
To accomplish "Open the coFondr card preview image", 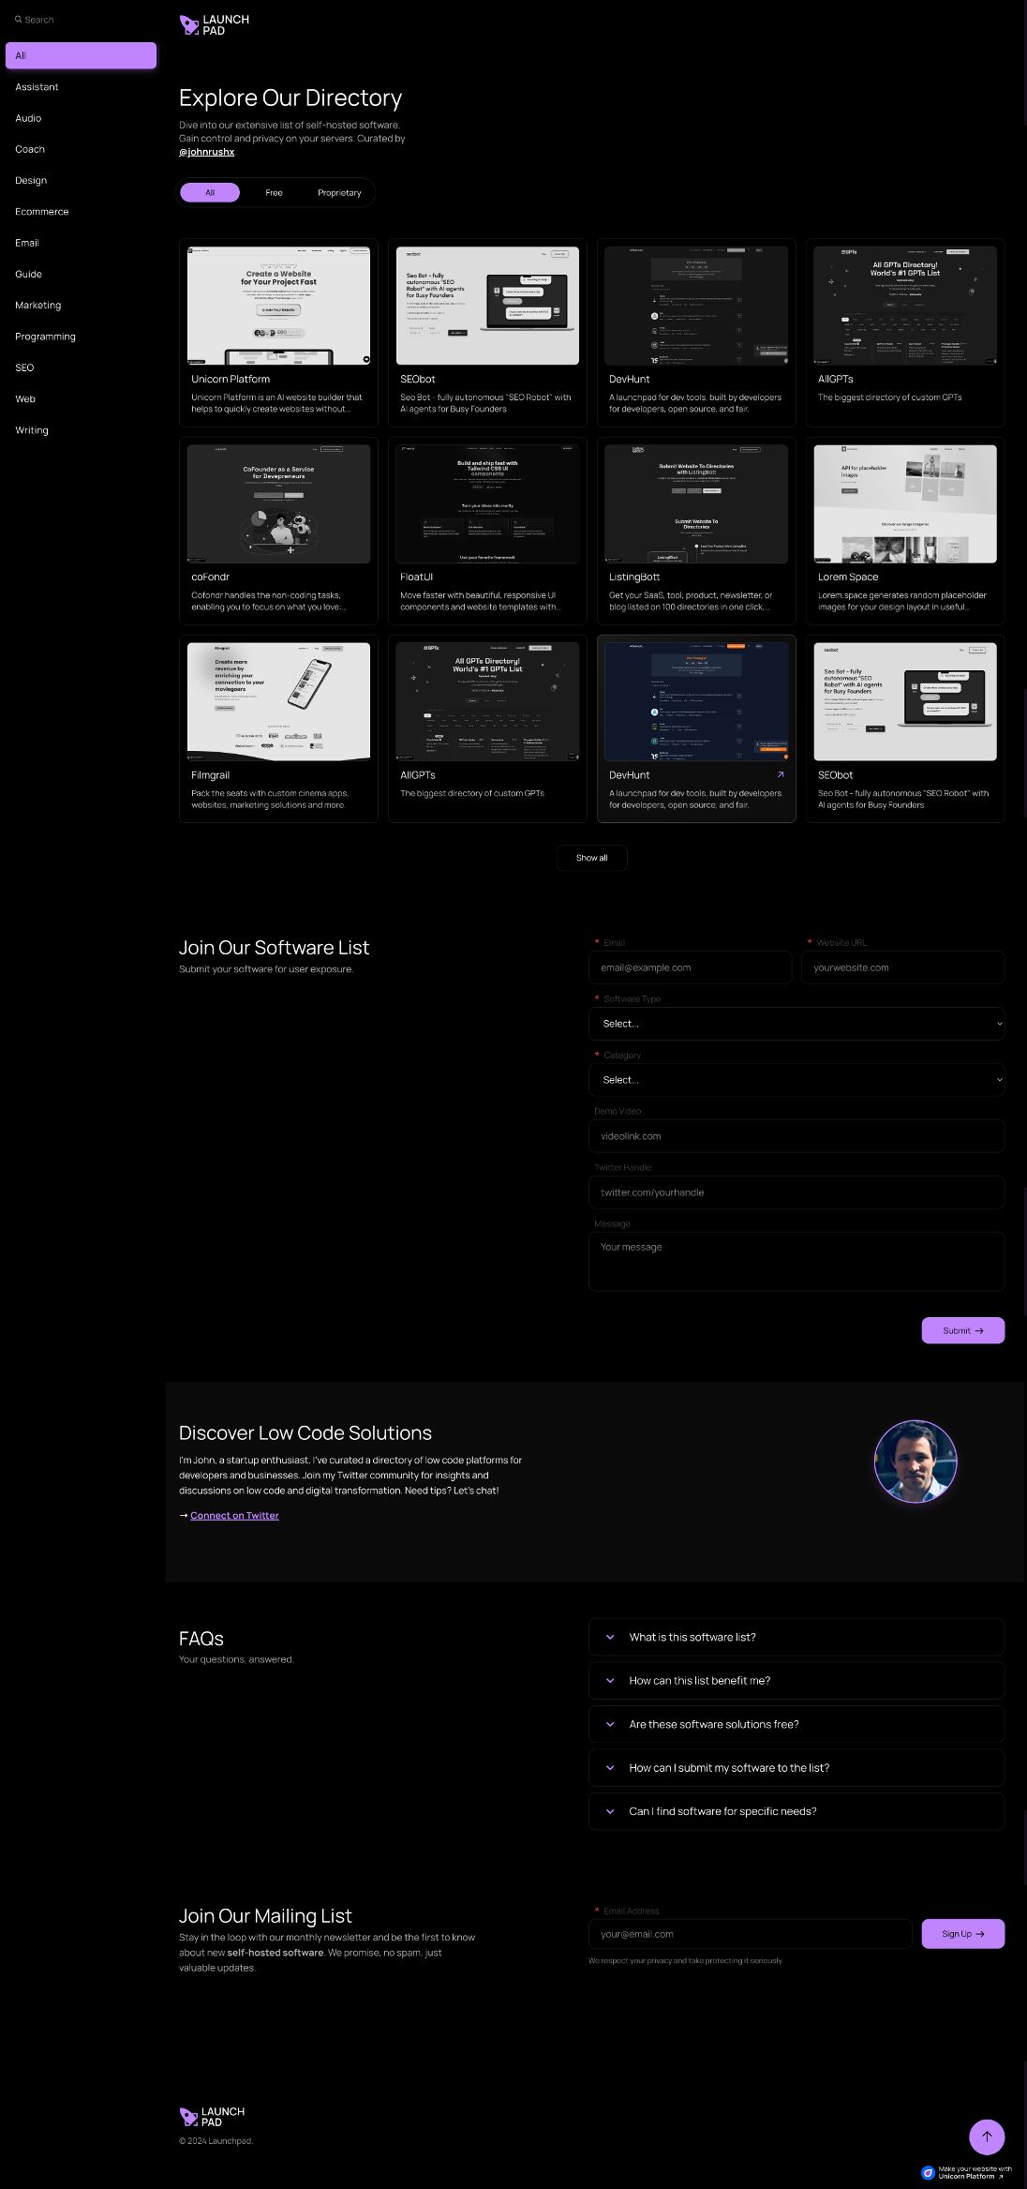I will (x=278, y=503).
